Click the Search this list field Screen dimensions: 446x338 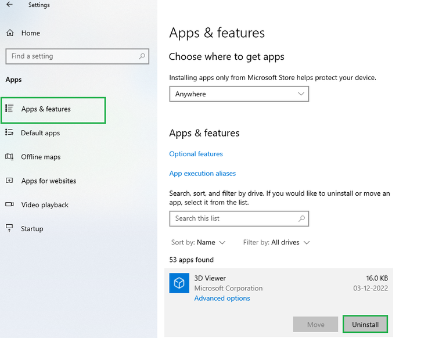pyautogui.click(x=232, y=218)
